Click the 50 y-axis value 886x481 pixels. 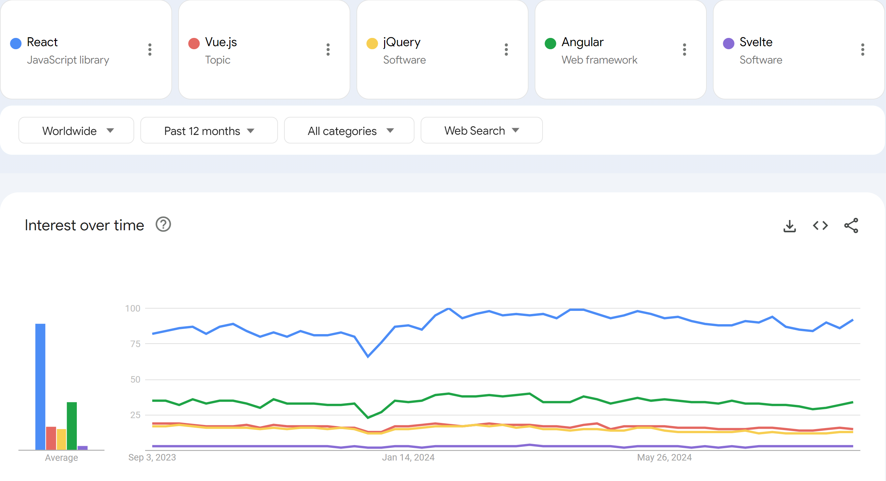(135, 380)
